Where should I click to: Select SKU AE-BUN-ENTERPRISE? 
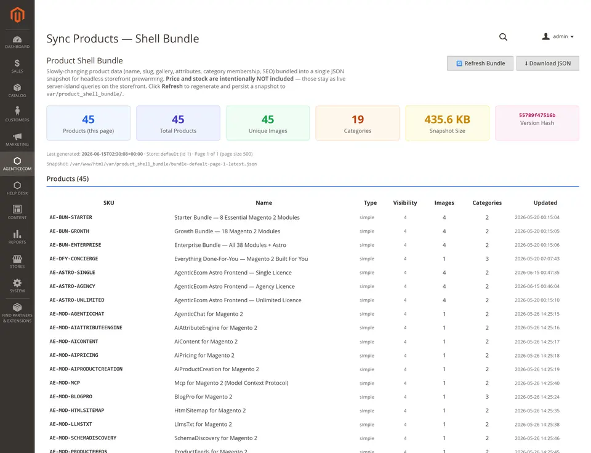(75, 245)
